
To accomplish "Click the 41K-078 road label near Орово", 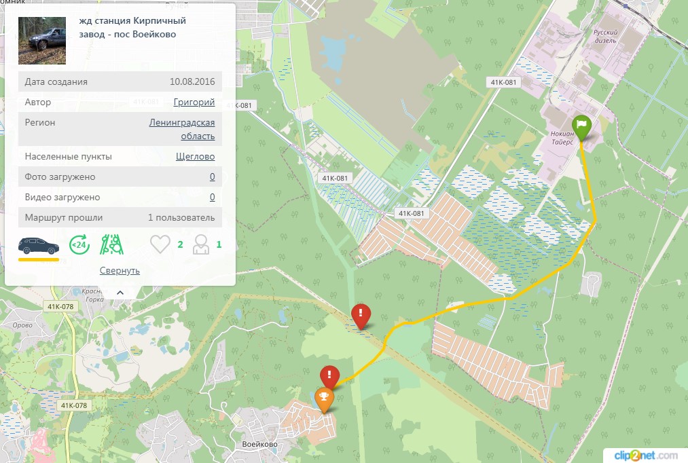I will coord(60,306).
